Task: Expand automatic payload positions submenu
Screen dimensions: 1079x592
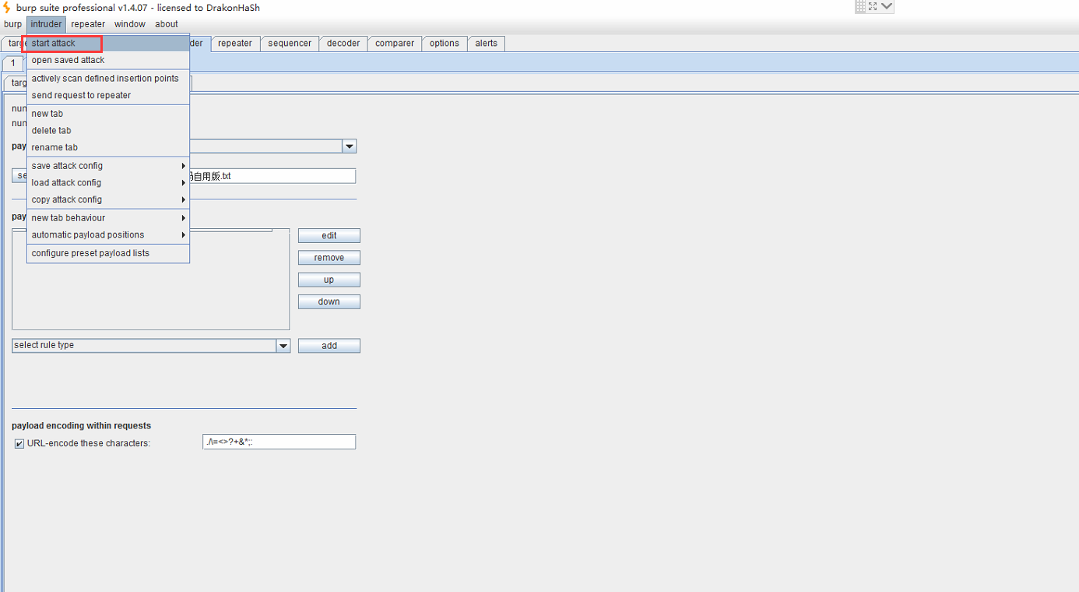Action: pyautogui.click(x=108, y=235)
